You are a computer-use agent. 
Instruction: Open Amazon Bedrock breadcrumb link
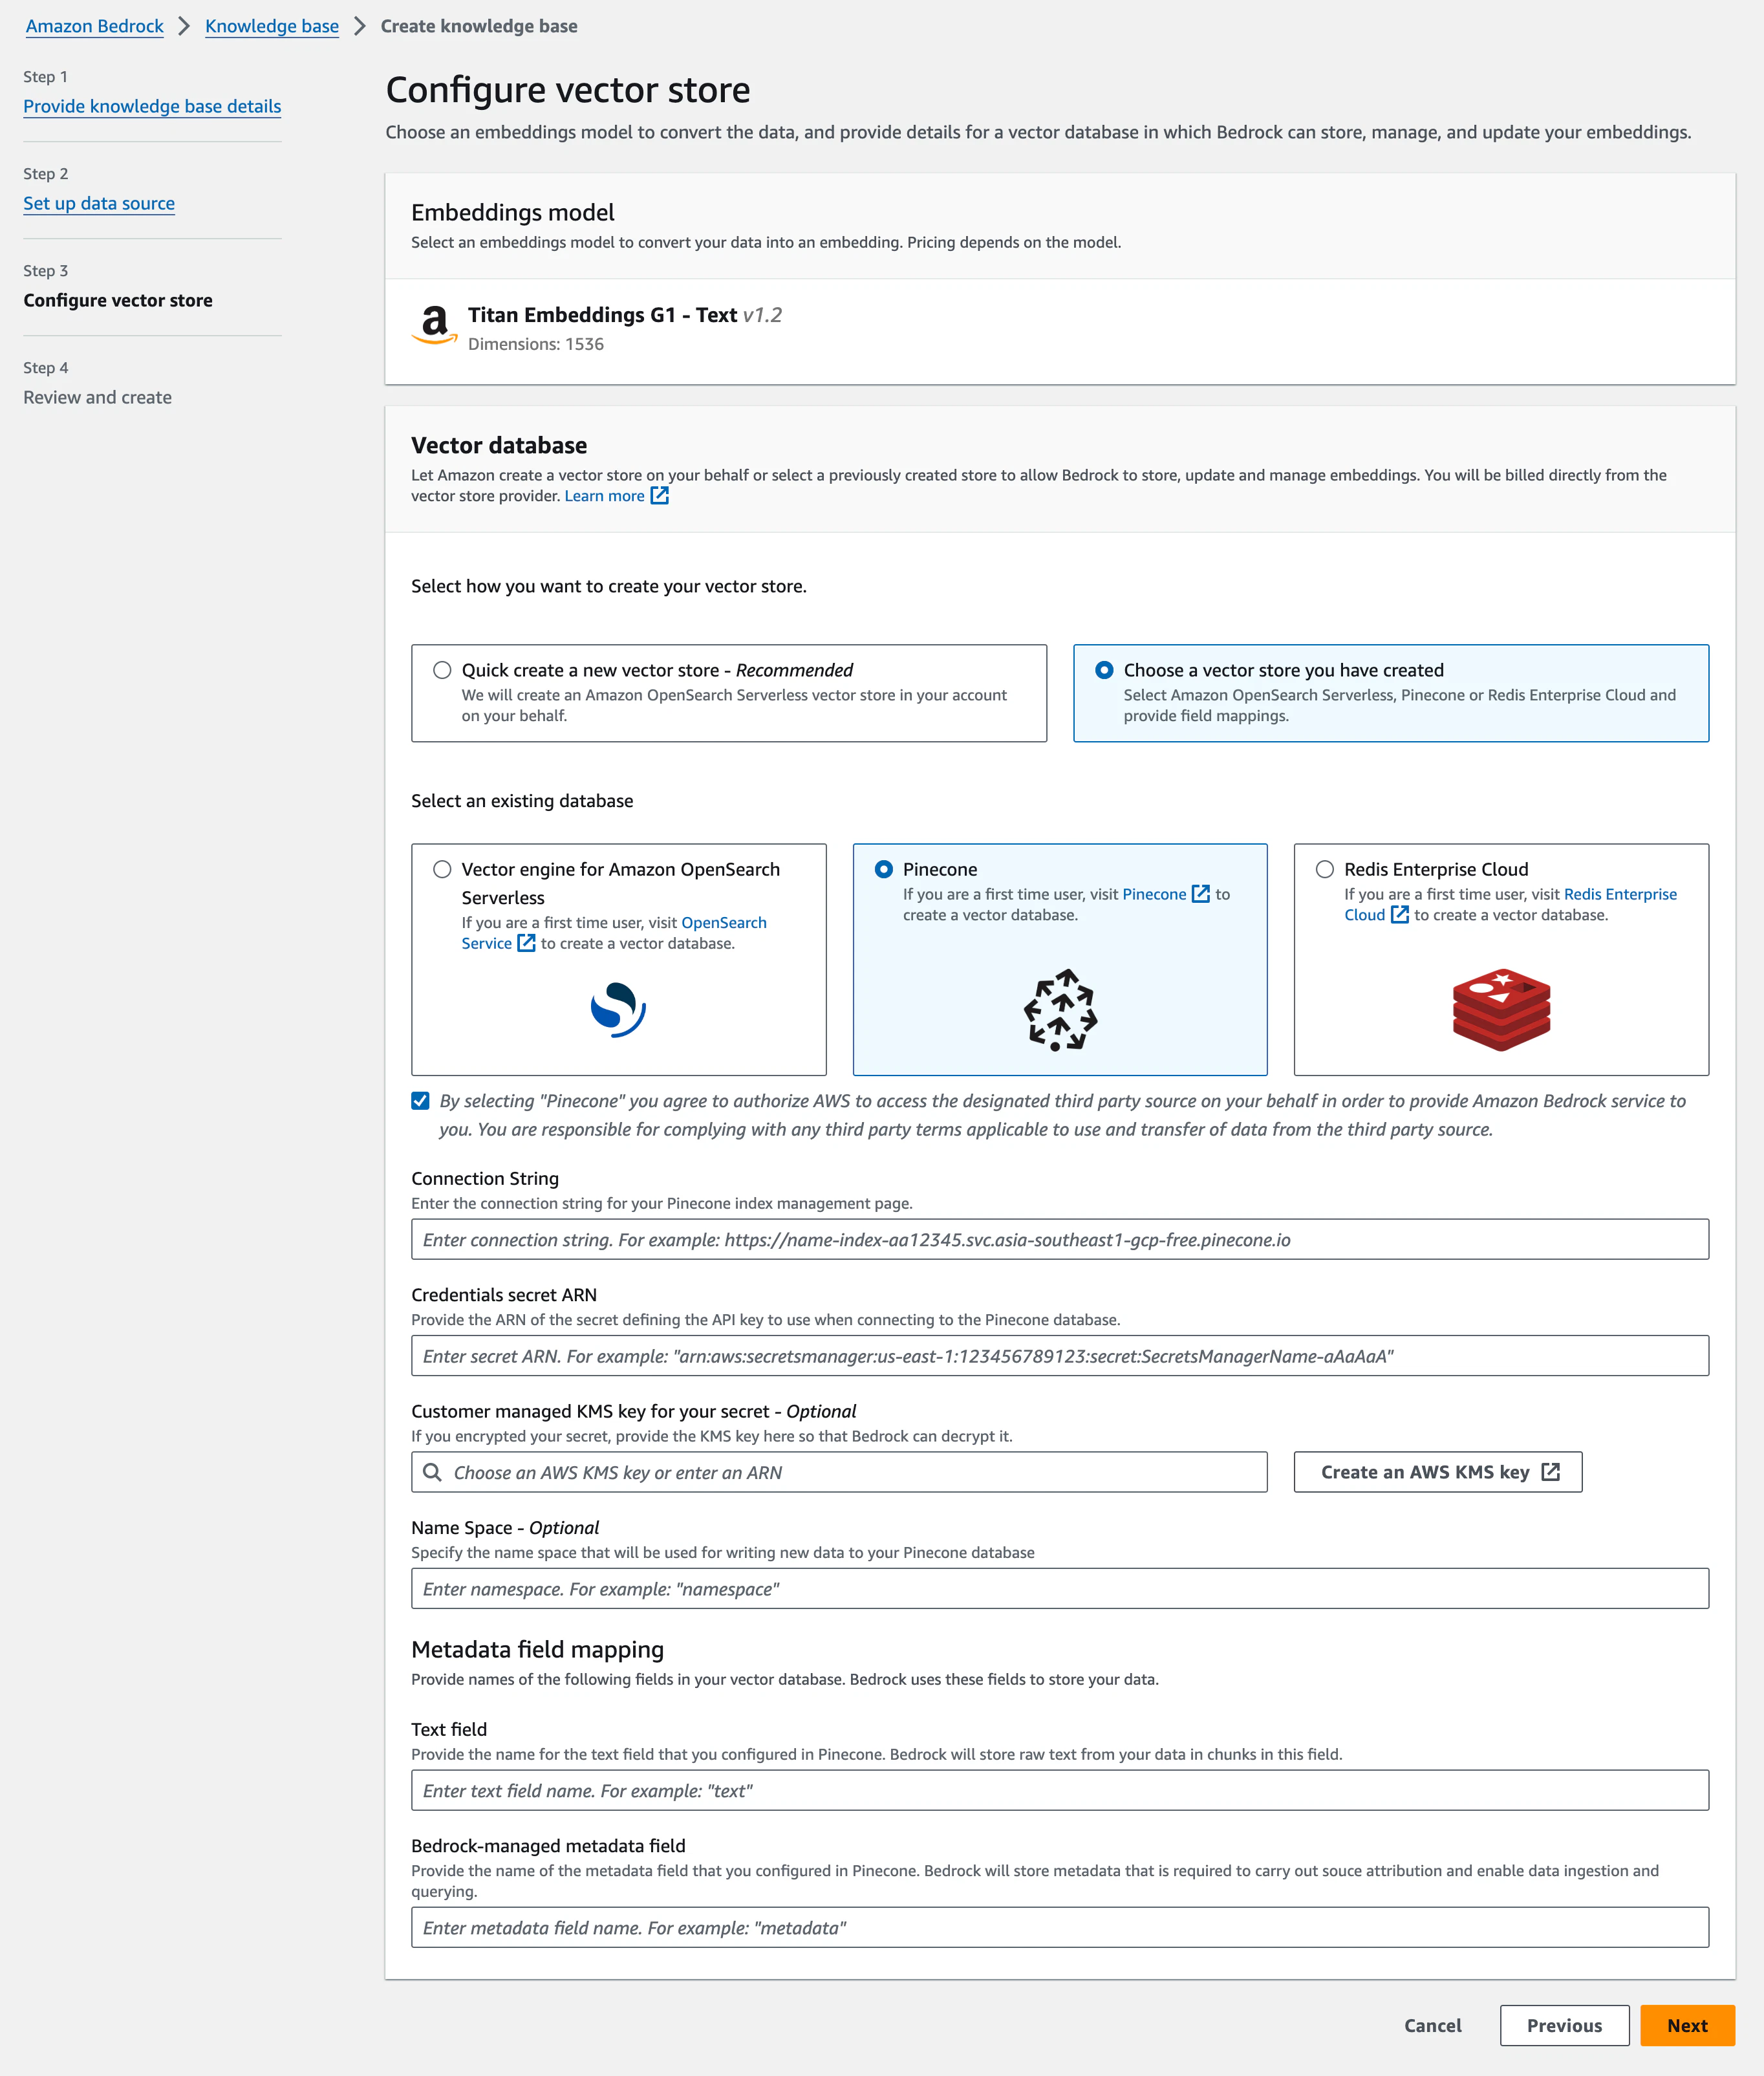94,26
